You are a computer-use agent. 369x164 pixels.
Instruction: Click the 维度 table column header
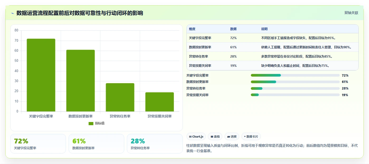(x=192, y=29)
